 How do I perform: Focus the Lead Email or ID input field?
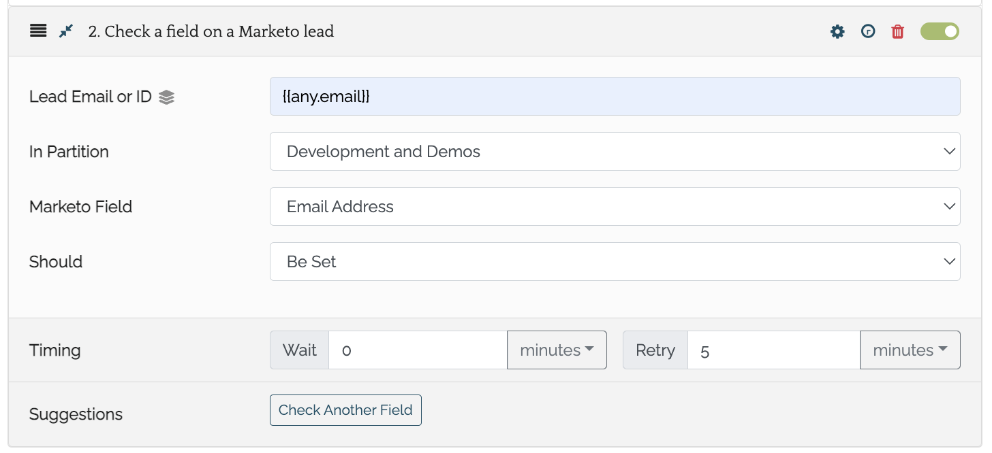click(615, 96)
